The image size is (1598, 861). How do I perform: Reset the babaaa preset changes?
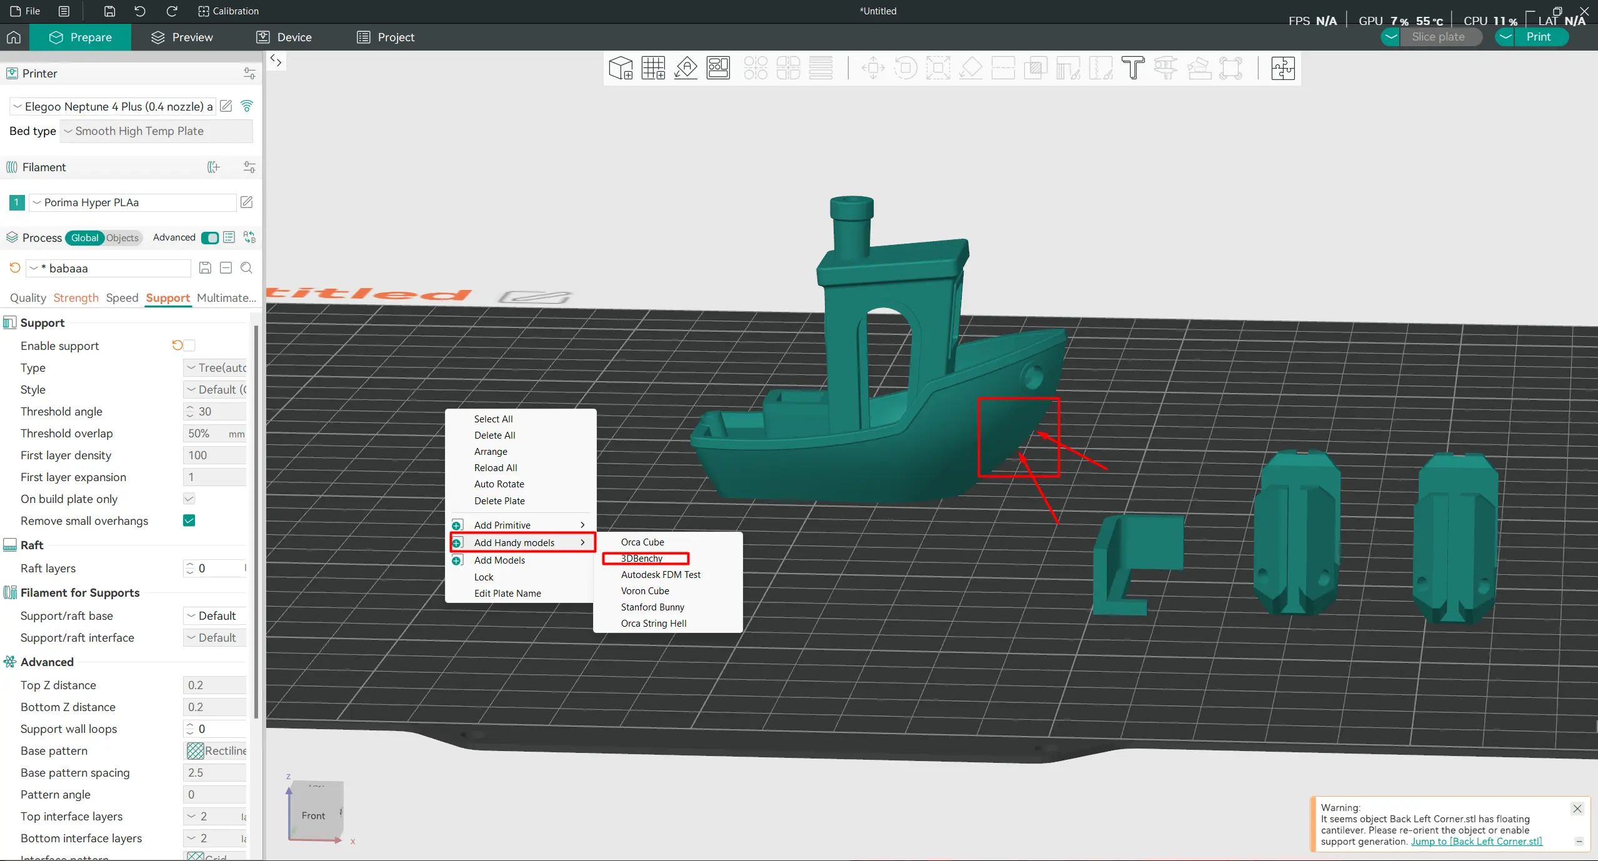click(x=15, y=268)
